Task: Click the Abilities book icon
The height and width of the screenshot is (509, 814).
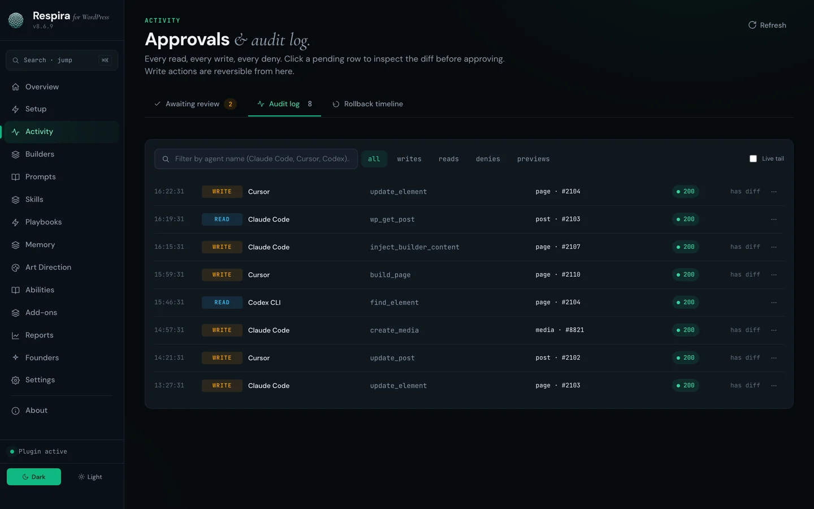Action: [15, 290]
